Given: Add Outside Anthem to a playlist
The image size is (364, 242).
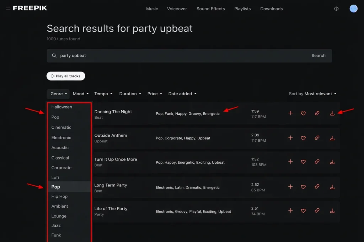Looking at the screenshot, I should (x=290, y=138).
